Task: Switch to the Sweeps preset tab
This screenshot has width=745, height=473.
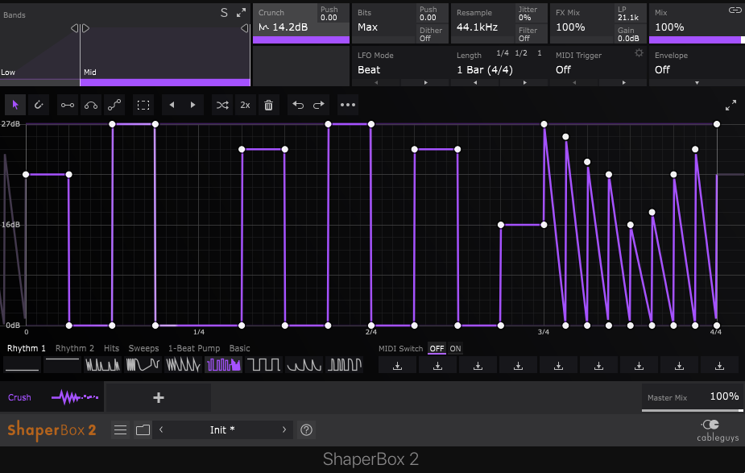Action: pos(143,348)
